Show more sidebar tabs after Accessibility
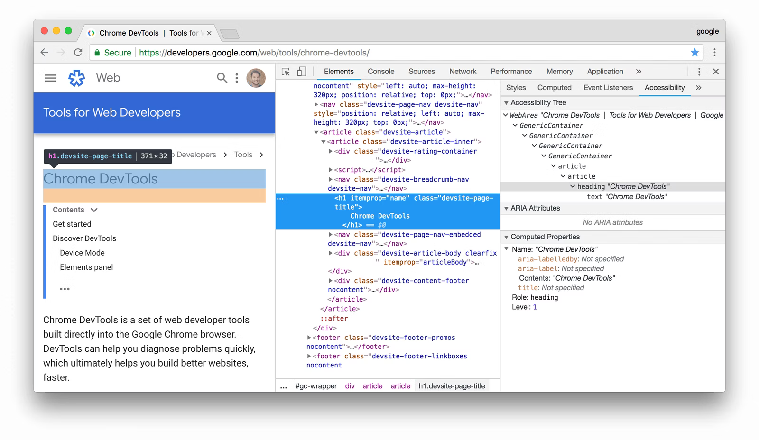This screenshot has height=440, width=759. (x=698, y=88)
